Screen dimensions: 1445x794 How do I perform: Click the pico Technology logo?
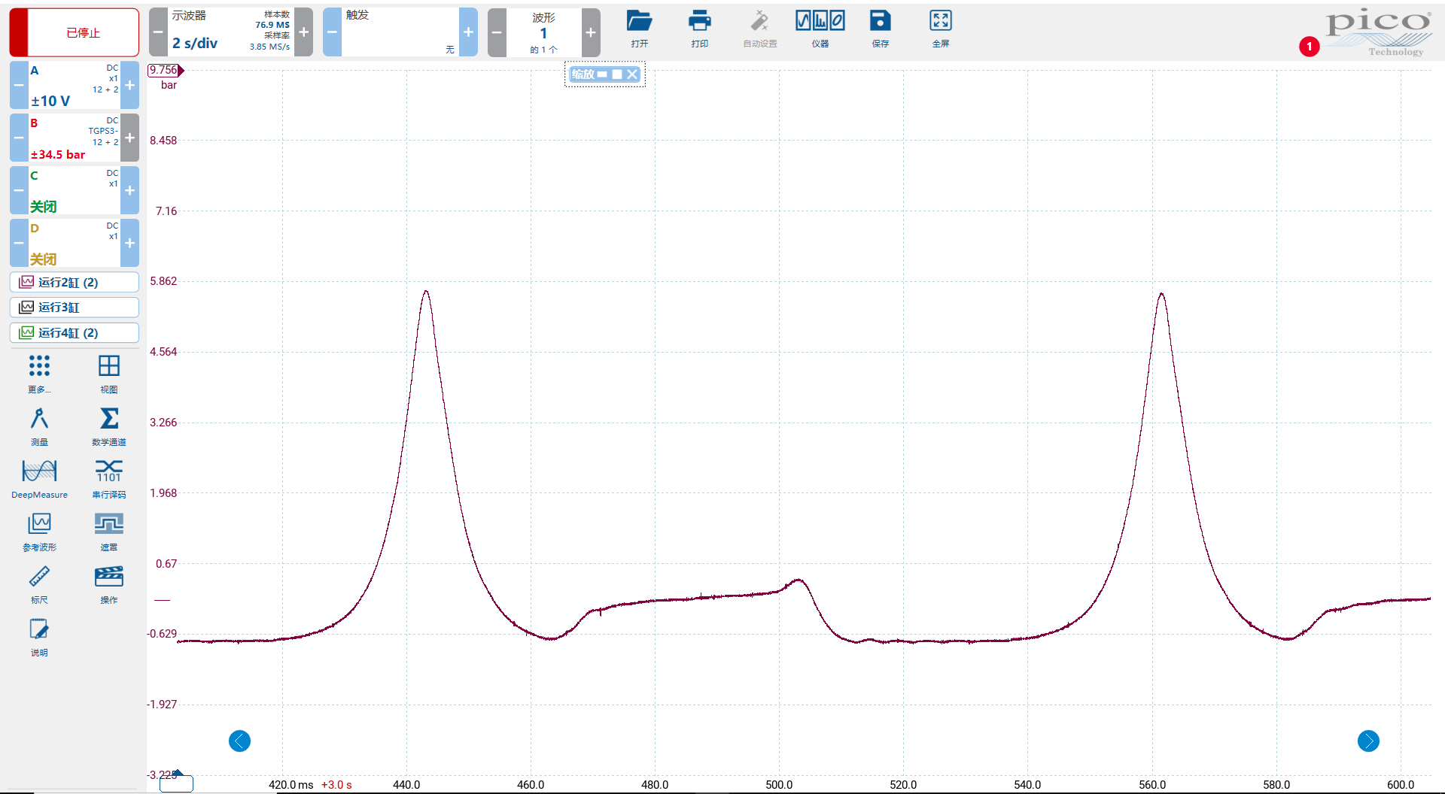[x=1378, y=32]
